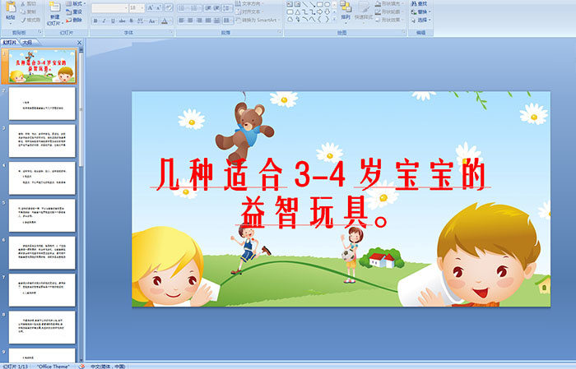Click the slide title text 益智玩具
This screenshot has width=576, height=369.
305,212
